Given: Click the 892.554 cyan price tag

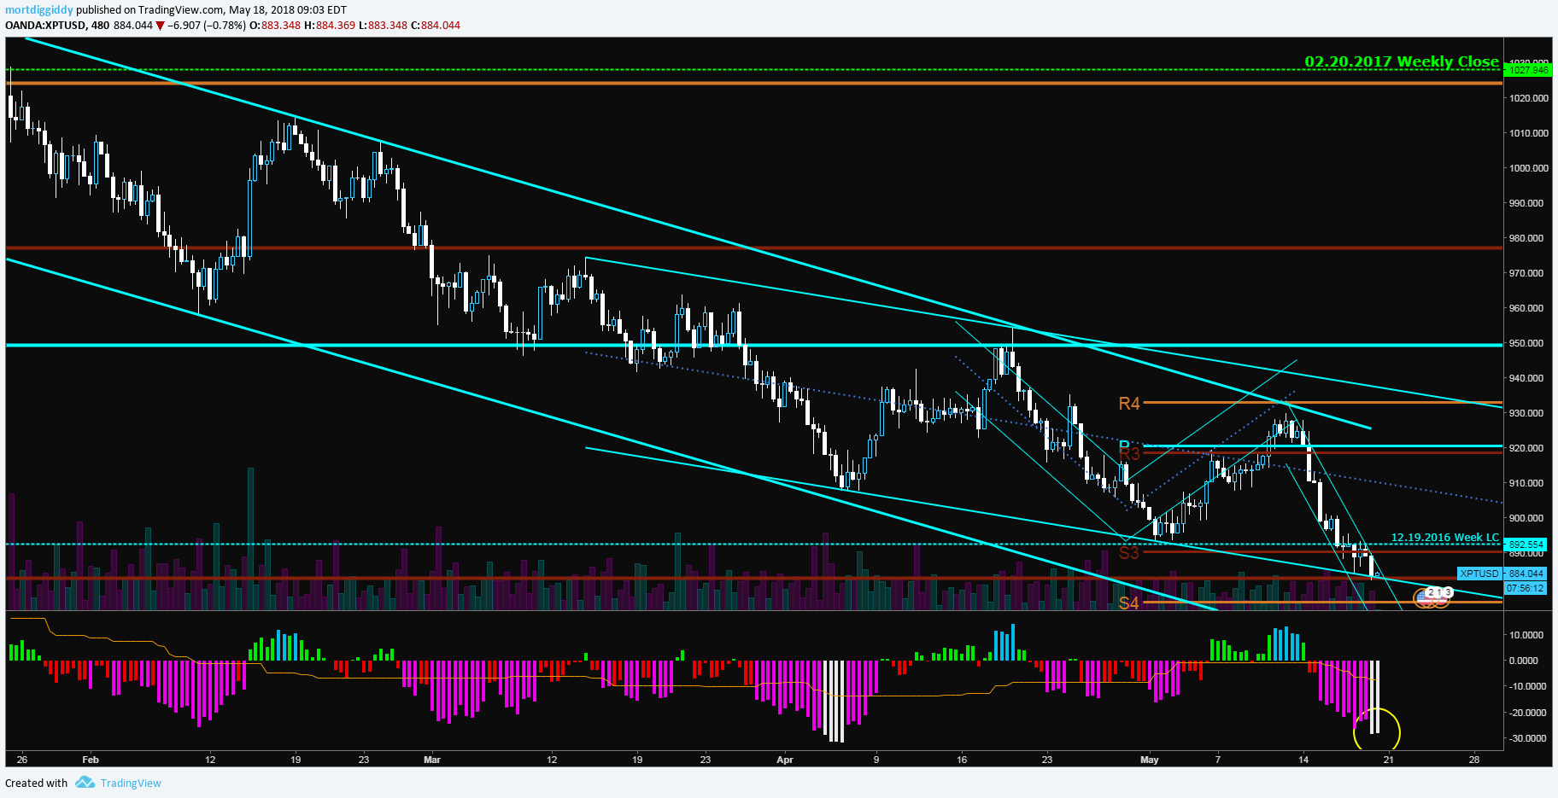Looking at the screenshot, I should (x=1526, y=545).
